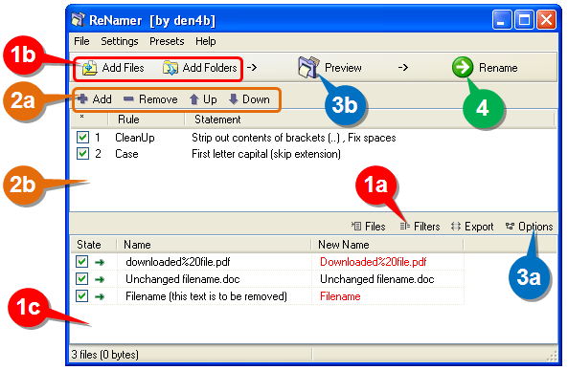Click the Export icon
Screen dimensions: 568x370
tap(456, 227)
